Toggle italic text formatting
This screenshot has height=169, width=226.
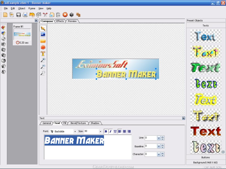(110, 131)
